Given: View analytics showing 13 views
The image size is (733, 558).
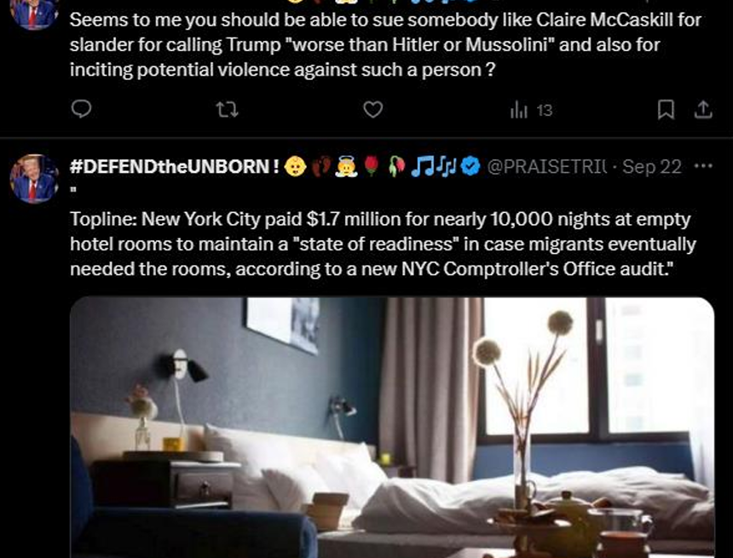Looking at the screenshot, I should 532,111.
